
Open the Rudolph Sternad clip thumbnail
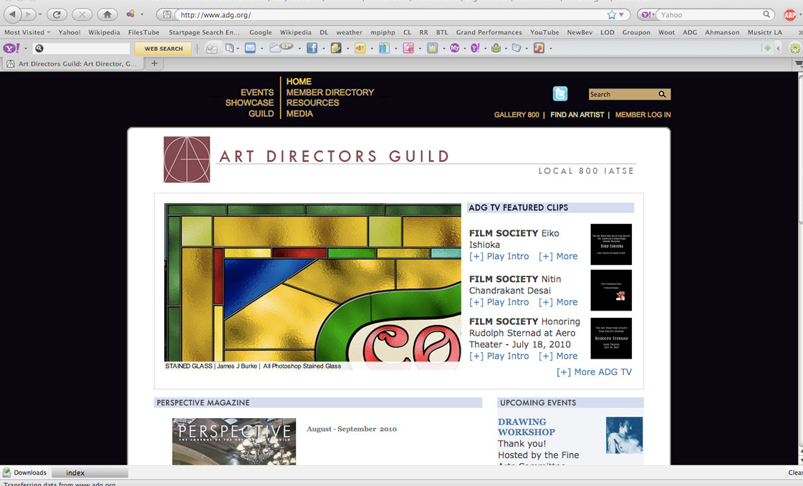click(x=611, y=338)
